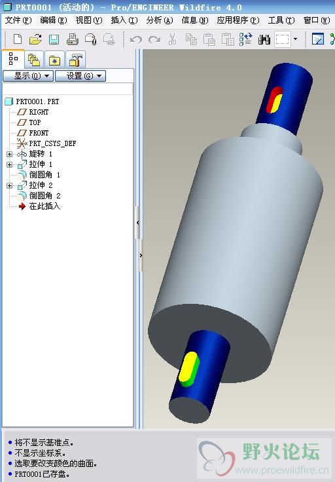
Task: Click the Paste Special icon
Action: point(228,39)
